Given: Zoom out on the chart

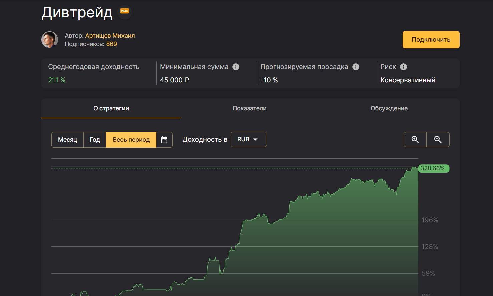Looking at the screenshot, I should pos(438,140).
